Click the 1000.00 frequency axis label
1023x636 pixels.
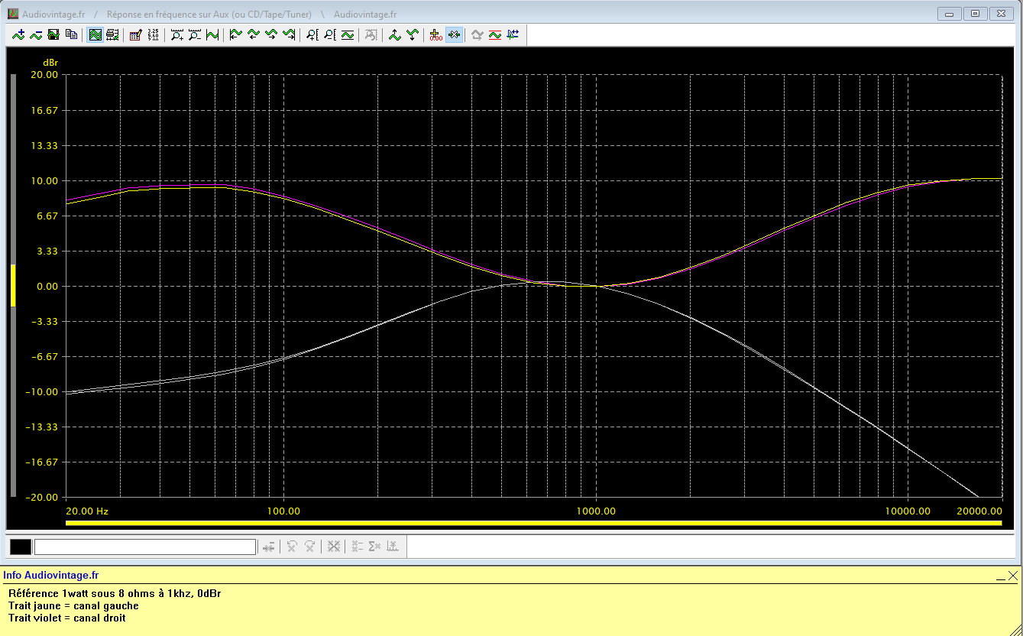[x=596, y=511]
